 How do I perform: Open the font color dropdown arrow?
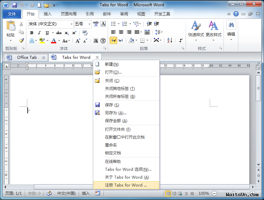pos(59,41)
